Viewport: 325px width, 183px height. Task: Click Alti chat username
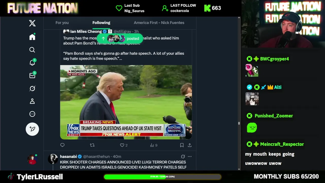tap(278, 87)
